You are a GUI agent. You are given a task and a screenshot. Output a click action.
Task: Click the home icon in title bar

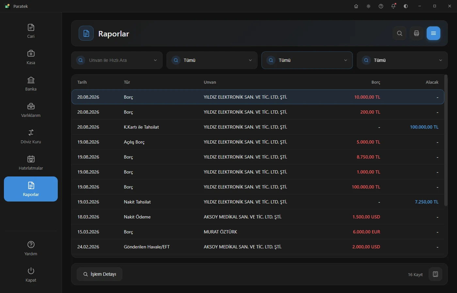[356, 6]
